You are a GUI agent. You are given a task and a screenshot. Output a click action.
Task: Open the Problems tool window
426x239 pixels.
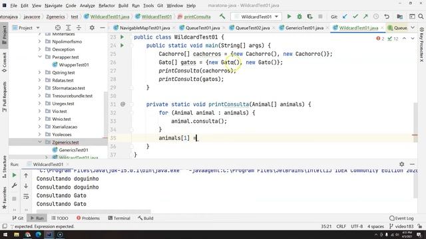point(88,218)
